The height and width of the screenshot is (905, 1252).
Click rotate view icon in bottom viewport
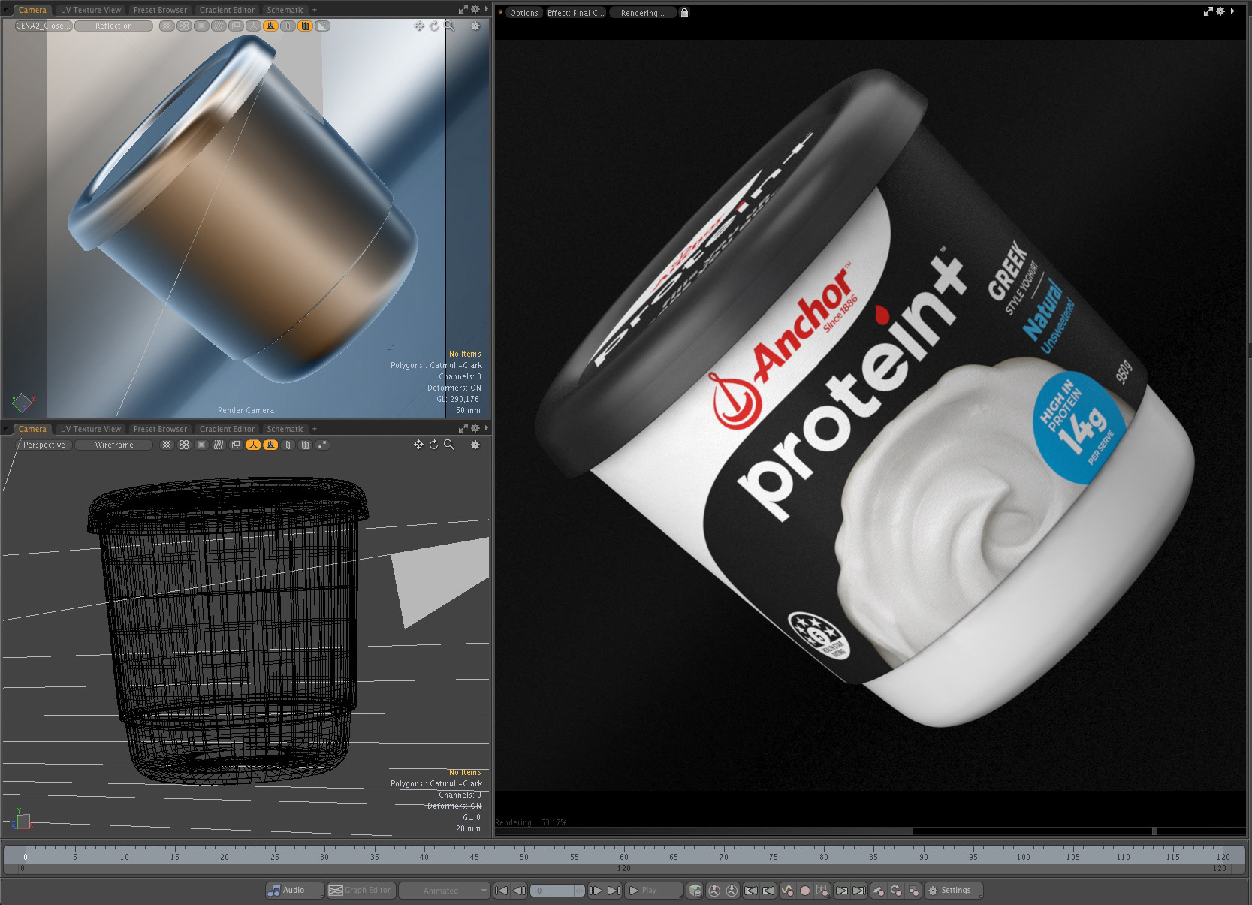tap(434, 445)
